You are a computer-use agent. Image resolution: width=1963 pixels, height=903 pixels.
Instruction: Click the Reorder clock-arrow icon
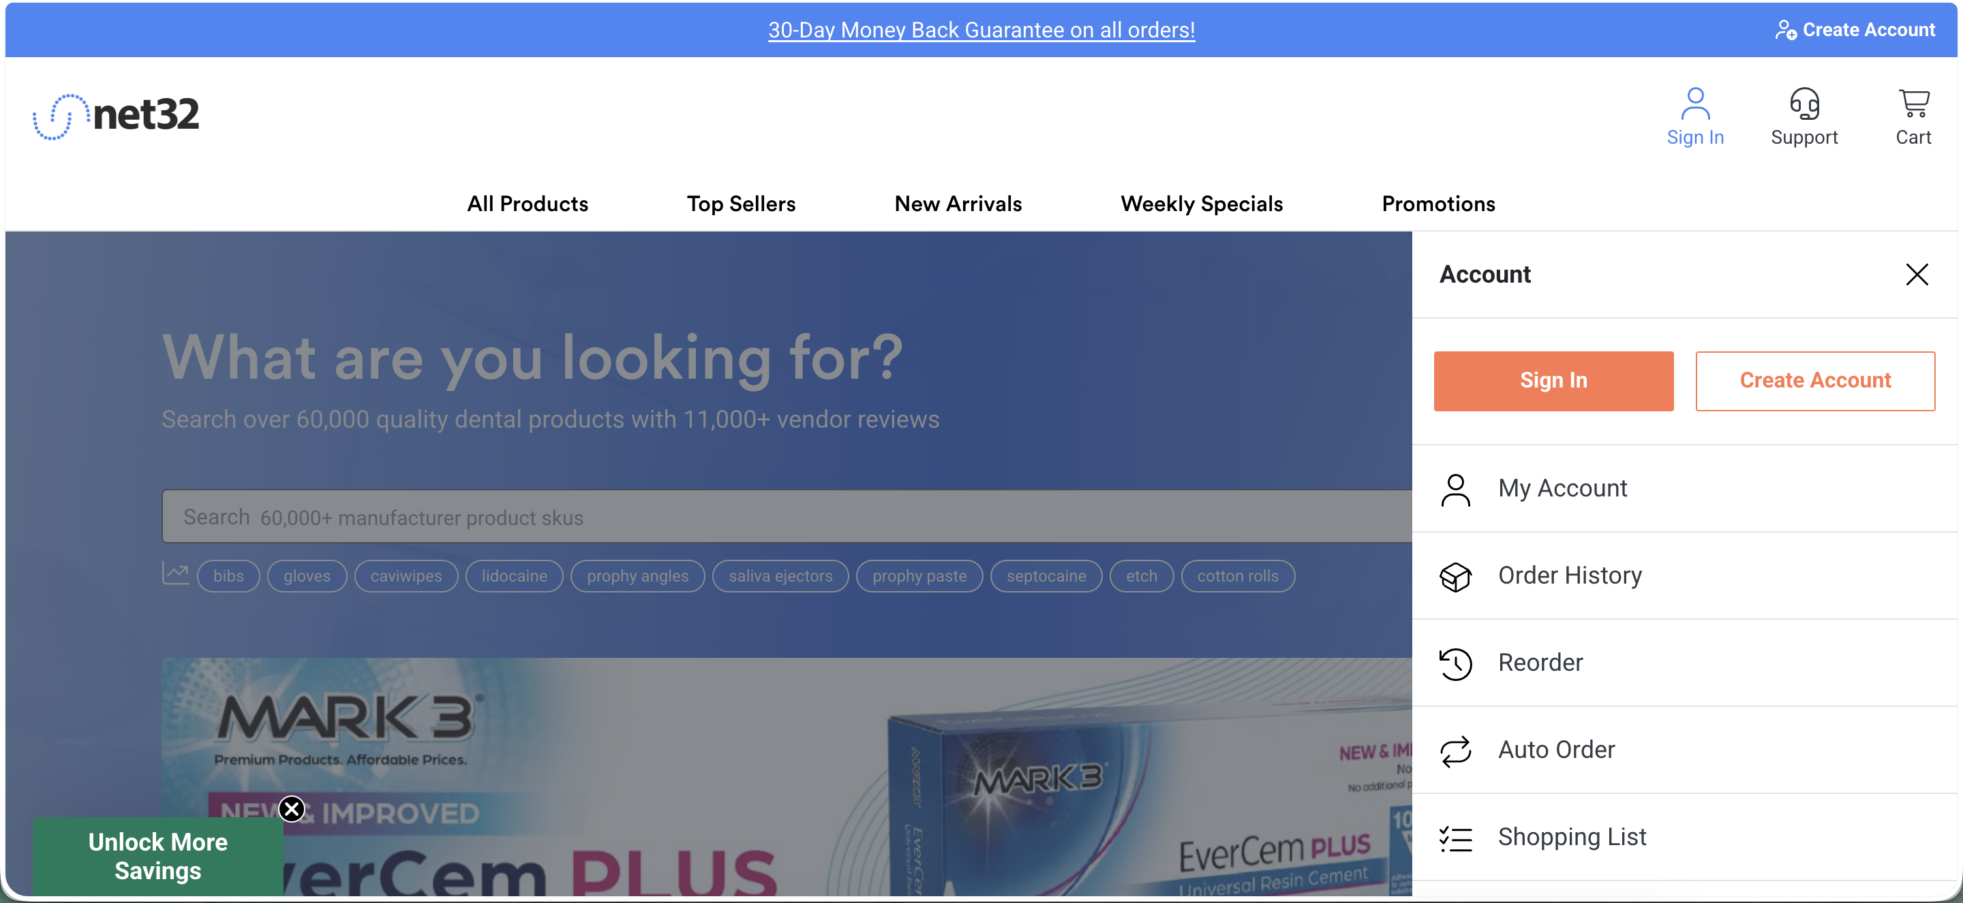1455,664
